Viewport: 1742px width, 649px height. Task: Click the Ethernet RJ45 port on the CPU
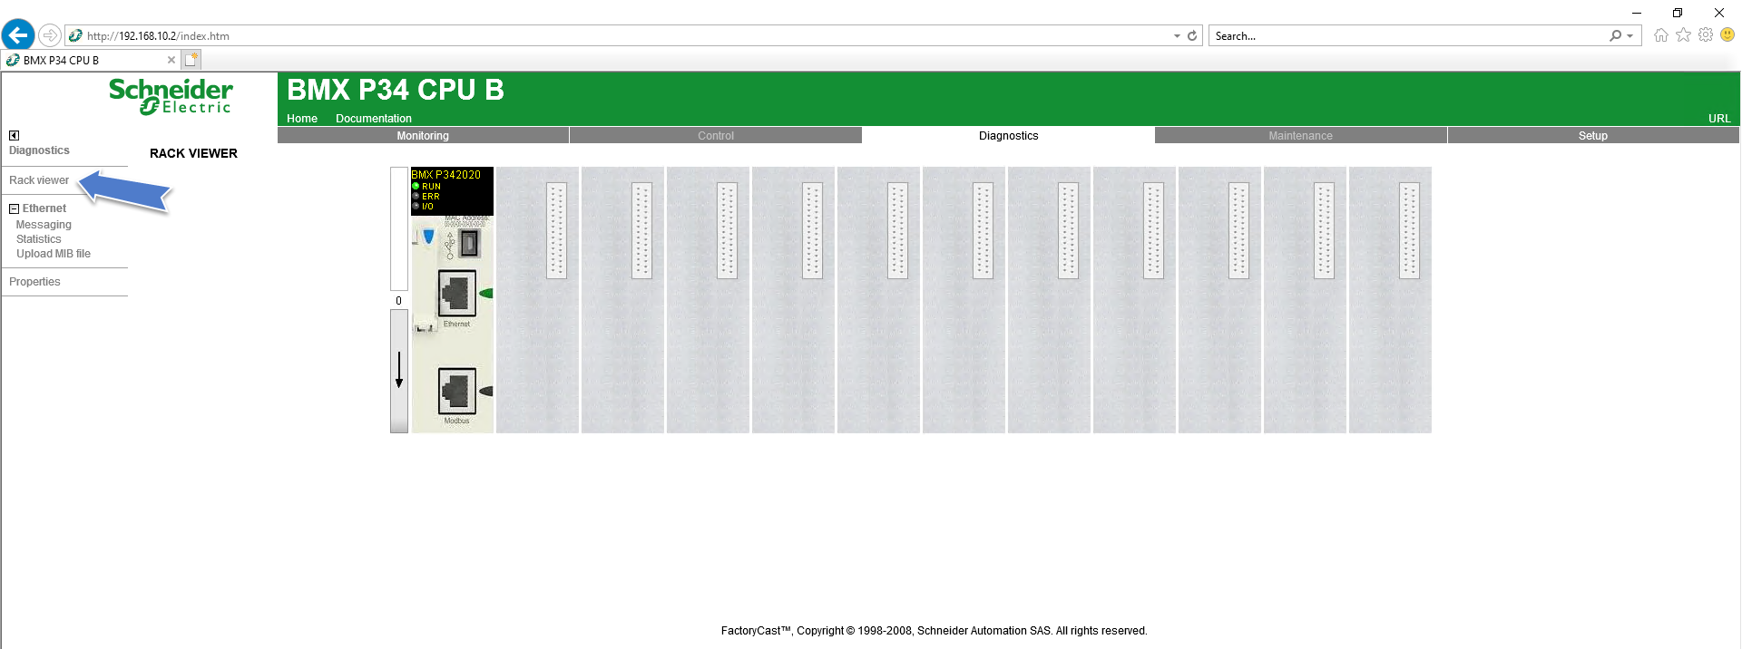457,293
